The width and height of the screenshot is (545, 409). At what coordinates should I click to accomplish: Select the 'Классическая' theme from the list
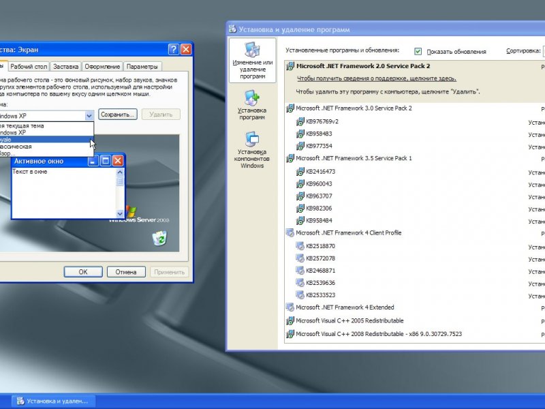tap(46, 147)
